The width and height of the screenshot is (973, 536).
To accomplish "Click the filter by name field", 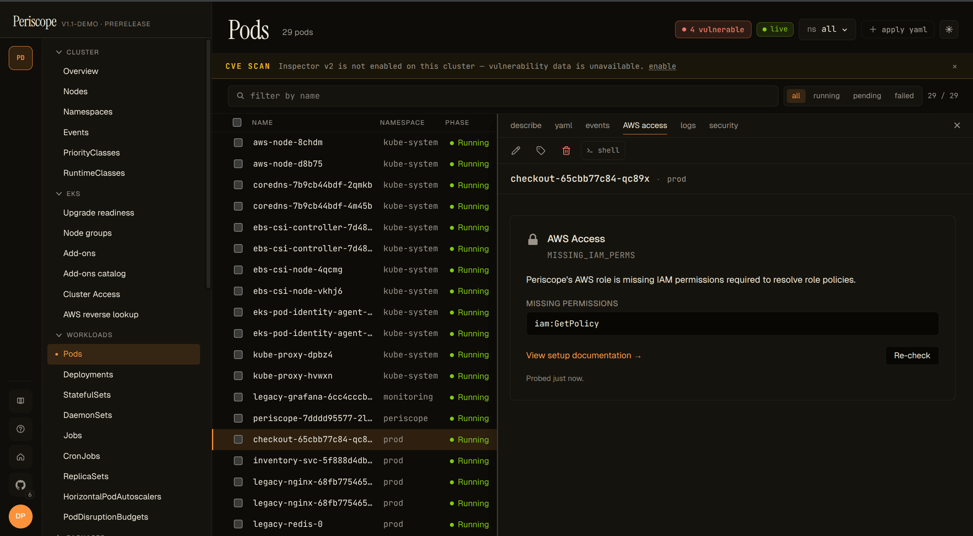I will (503, 96).
